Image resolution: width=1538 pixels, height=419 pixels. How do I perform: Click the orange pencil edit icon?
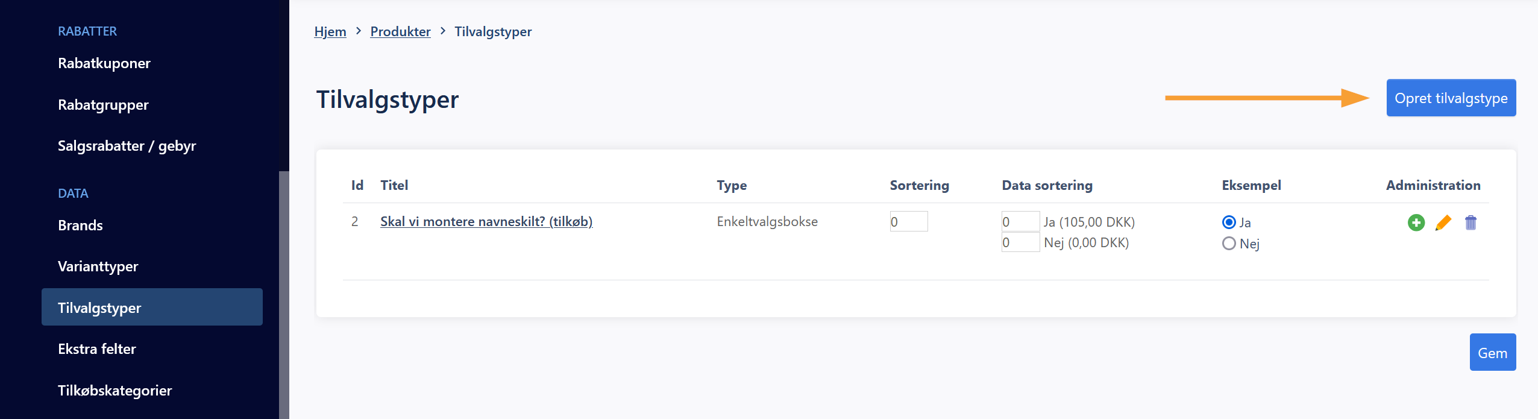pyautogui.click(x=1443, y=222)
